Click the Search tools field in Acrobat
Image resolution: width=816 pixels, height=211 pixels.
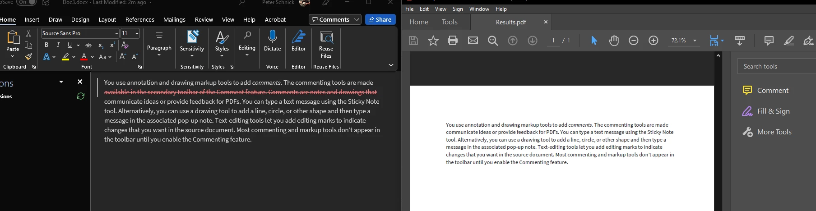point(777,66)
